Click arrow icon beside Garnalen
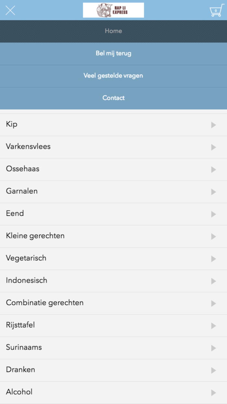Image resolution: width=227 pixels, height=404 pixels. coord(213,192)
